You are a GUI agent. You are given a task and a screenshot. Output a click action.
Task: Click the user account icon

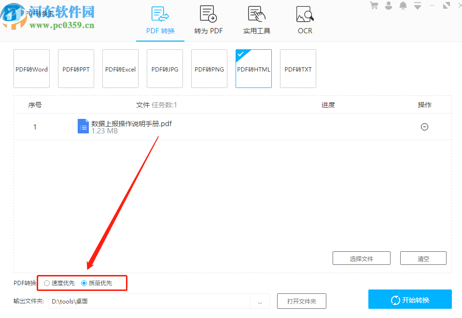389,5
